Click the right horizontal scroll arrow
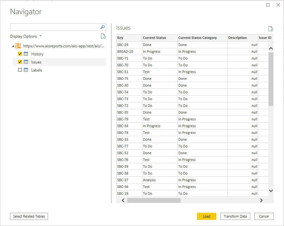 261,200
